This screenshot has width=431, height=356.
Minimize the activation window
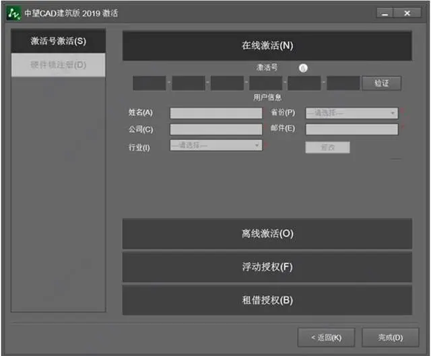[385, 13]
